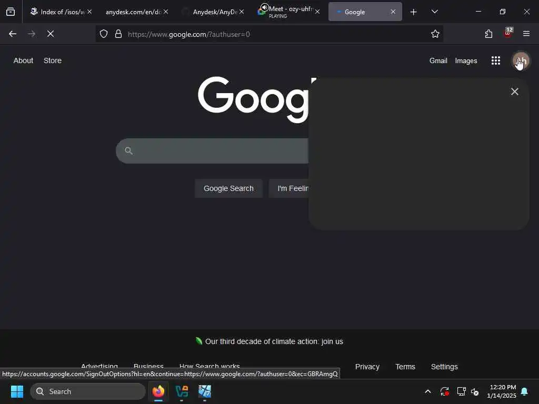The height and width of the screenshot is (404, 539).
Task: Open Firefox from the taskbar
Action: 158,391
